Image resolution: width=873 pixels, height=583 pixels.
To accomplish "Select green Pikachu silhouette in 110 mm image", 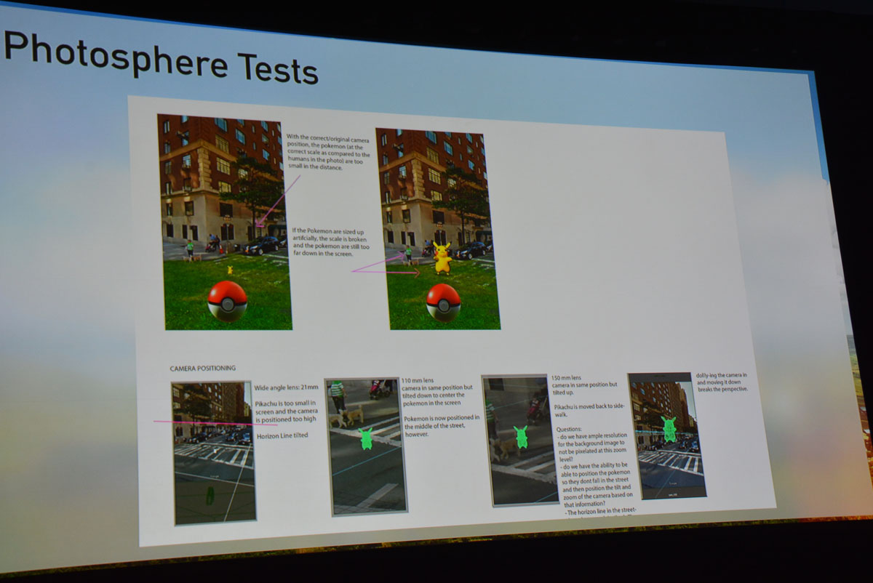I will point(366,439).
